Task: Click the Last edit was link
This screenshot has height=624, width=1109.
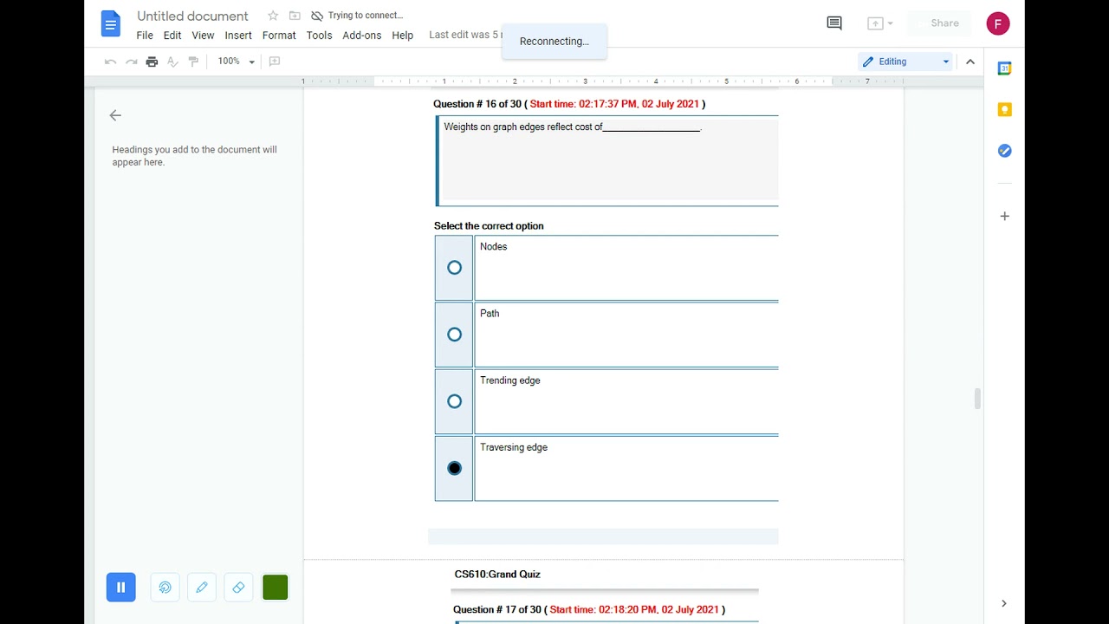Action: tap(464, 35)
